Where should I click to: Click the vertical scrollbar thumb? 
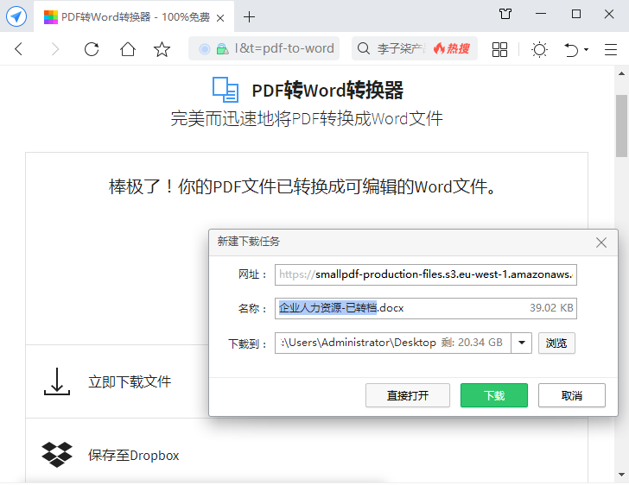point(621,126)
